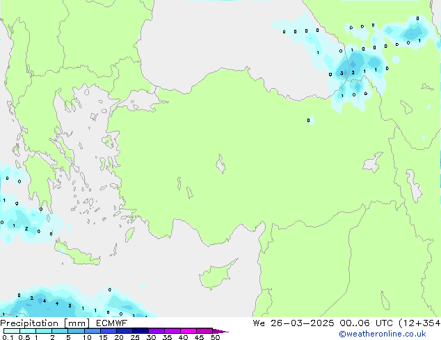Click the legend color segment between 0.1 and 0.5

coord(12,331)
